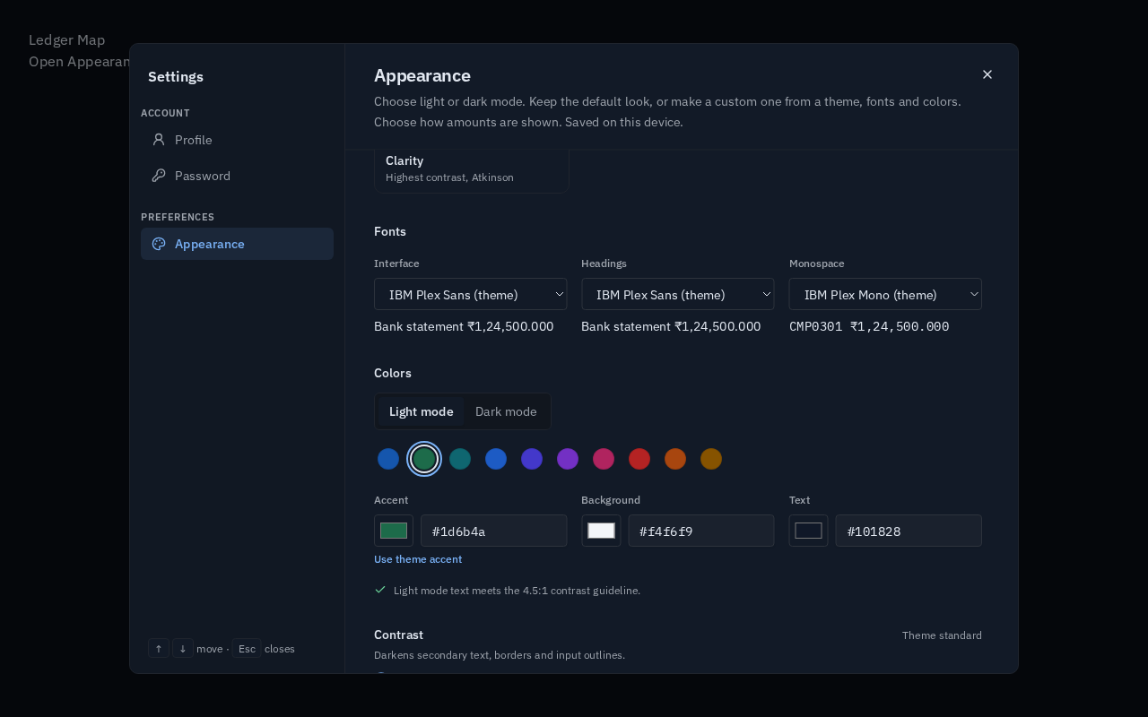Click the contrast guideline checkmark icon

(380, 590)
